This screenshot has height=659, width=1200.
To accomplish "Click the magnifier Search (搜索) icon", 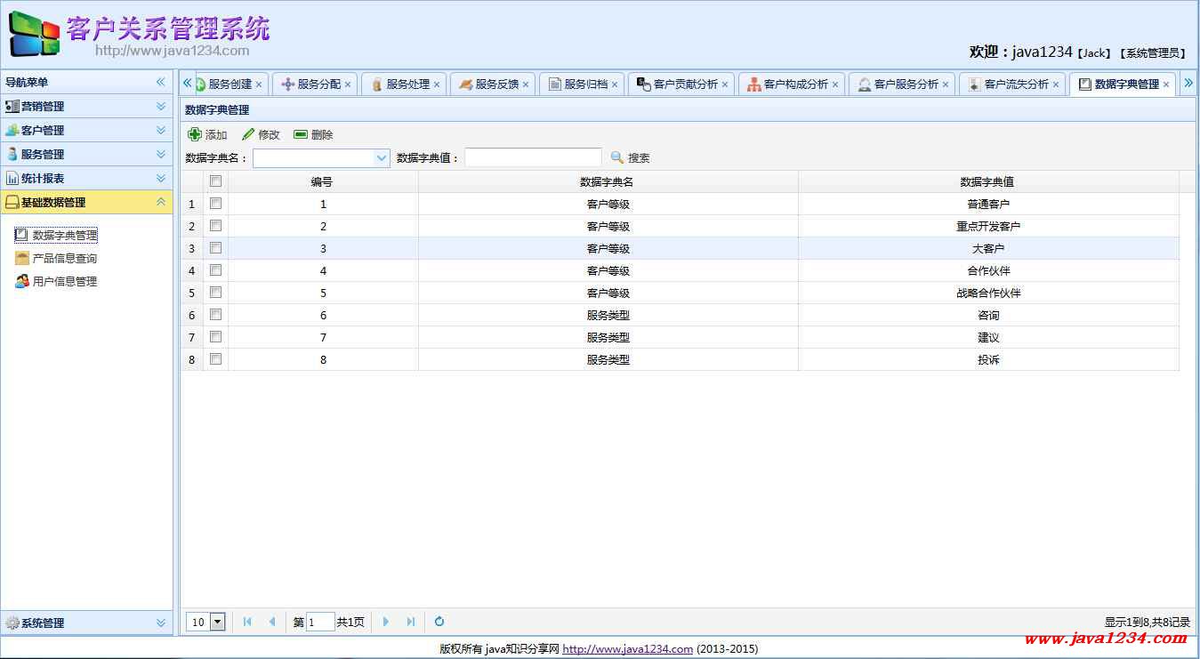I will coord(617,157).
